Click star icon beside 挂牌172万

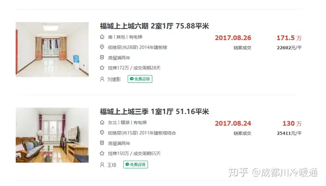102,68
